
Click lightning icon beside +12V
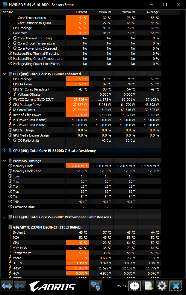(10, 268)
